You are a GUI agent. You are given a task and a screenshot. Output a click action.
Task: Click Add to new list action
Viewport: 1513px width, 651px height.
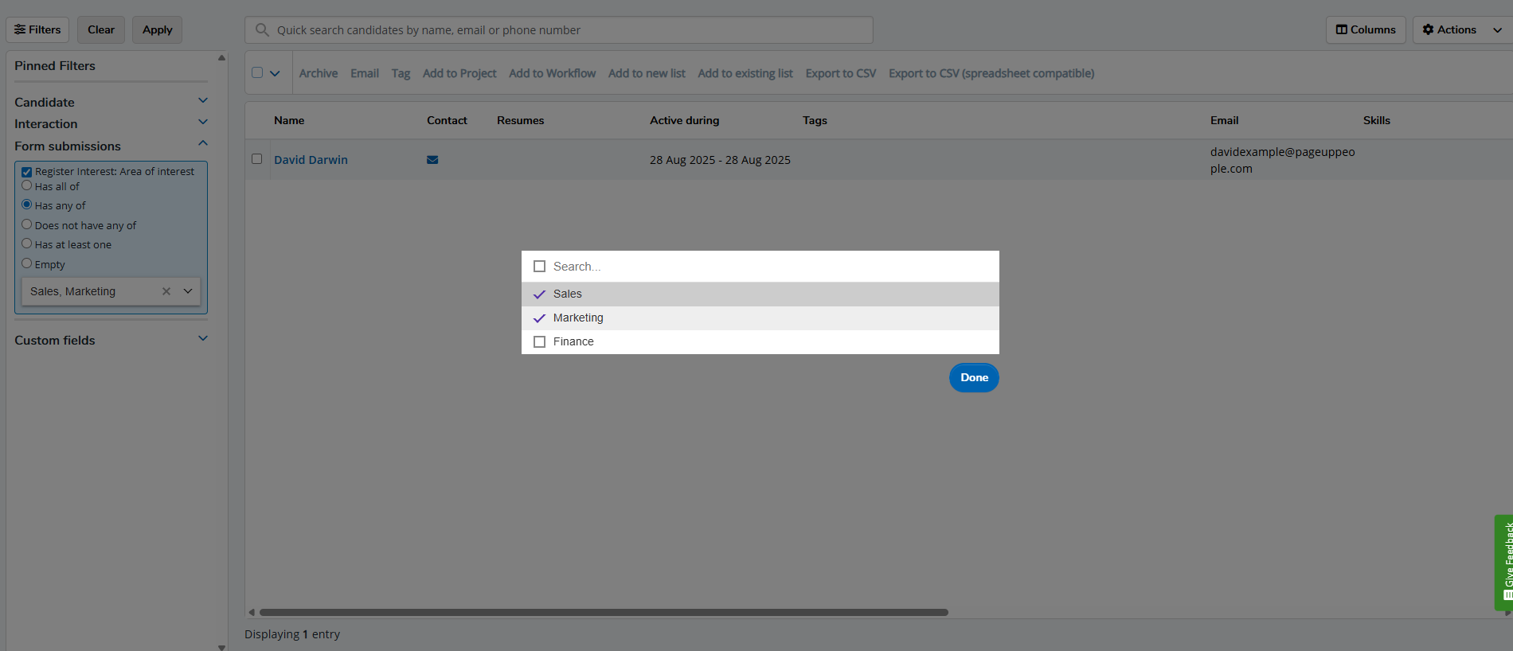point(647,73)
